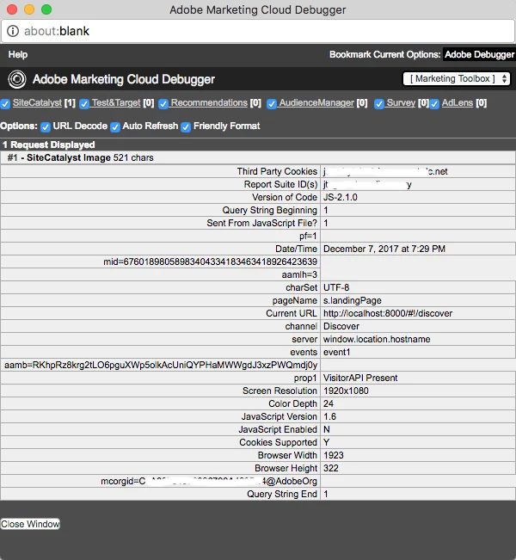The image size is (516, 560).
Task: Open the AudienceManager link
Action: 316,103
